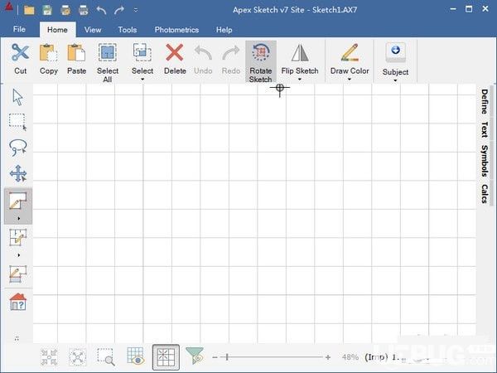Click the Draw Color pencil icon

[350, 53]
